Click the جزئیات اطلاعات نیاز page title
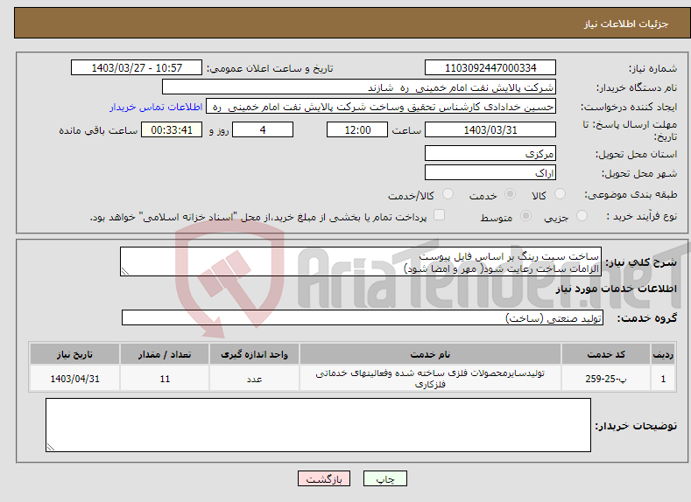 point(626,24)
